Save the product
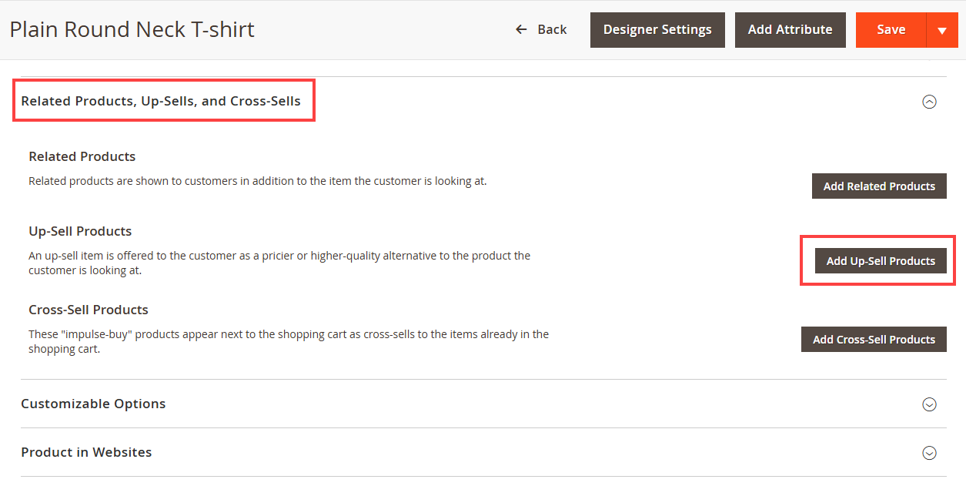966x486 pixels. tap(891, 29)
